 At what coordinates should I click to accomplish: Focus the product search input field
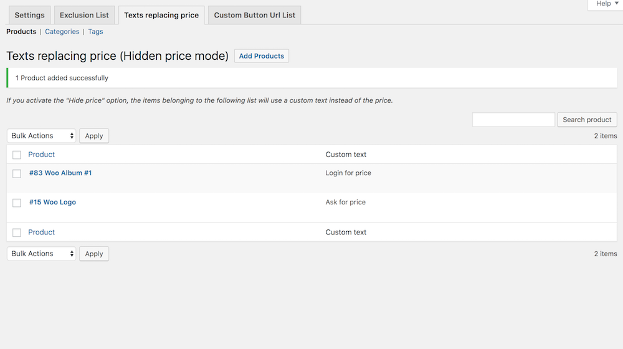pos(513,120)
